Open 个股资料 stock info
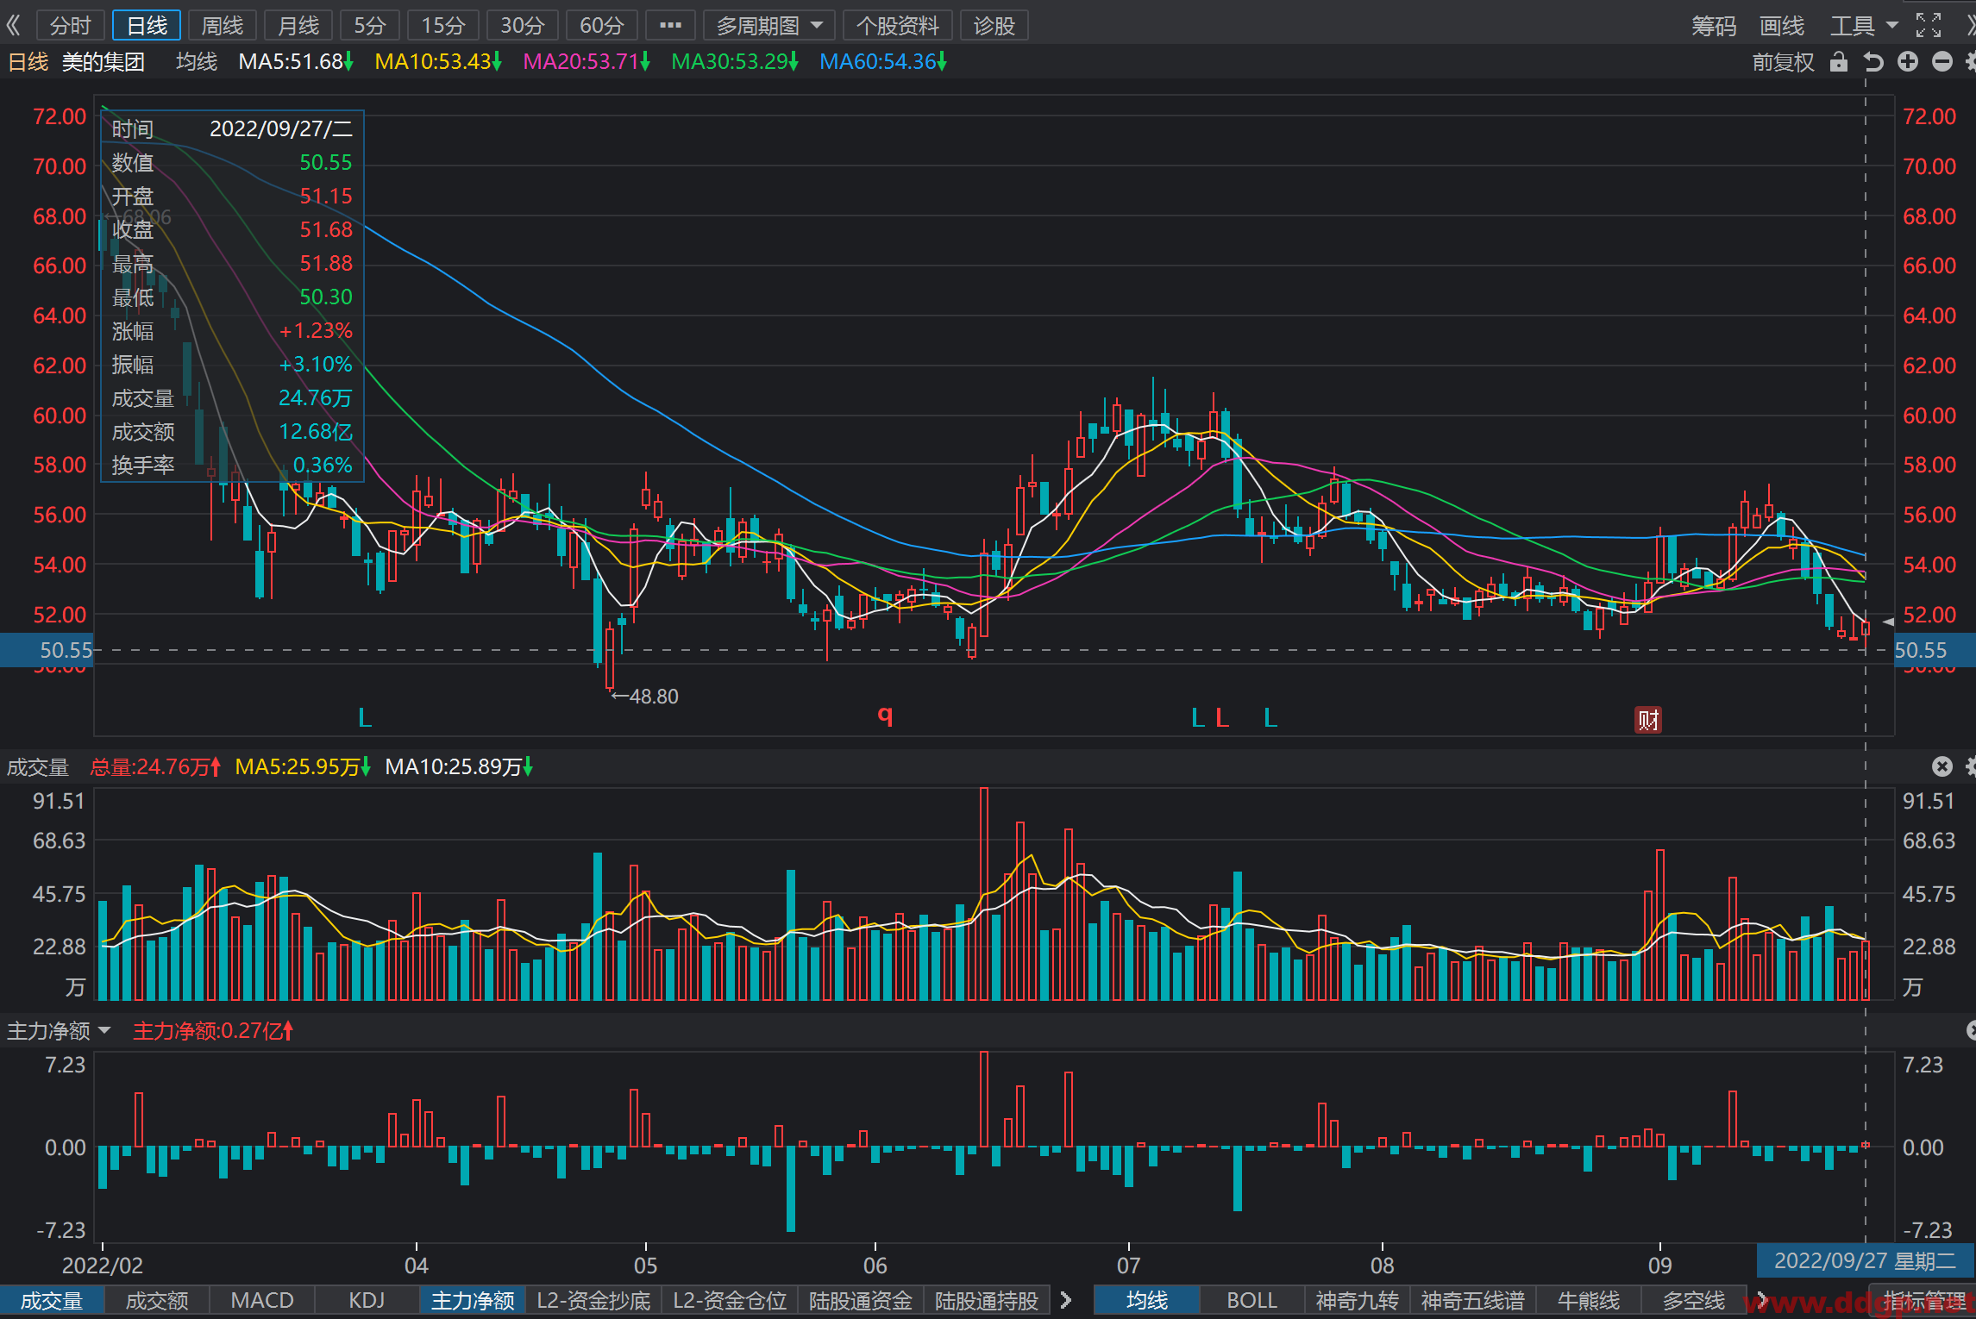 point(898,25)
